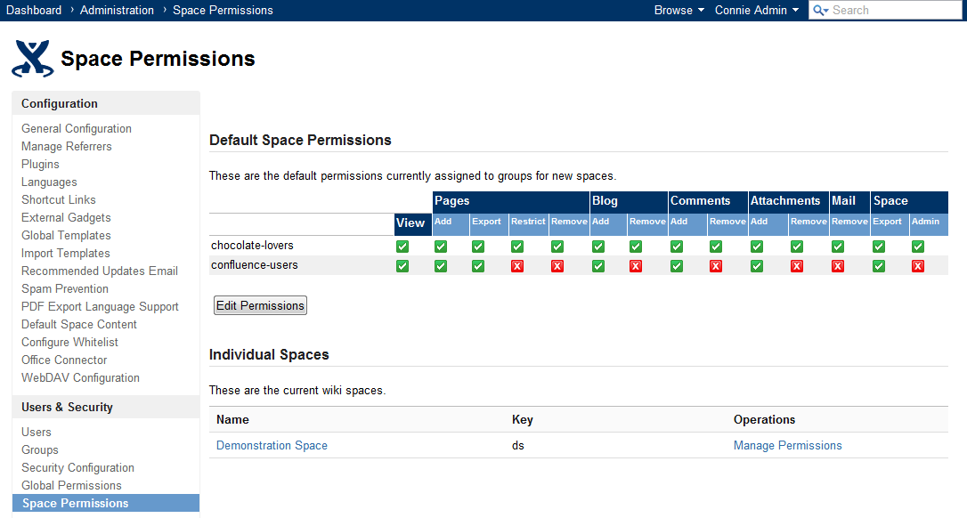
Task: Open the Demonstration Space link
Action: [x=272, y=445]
